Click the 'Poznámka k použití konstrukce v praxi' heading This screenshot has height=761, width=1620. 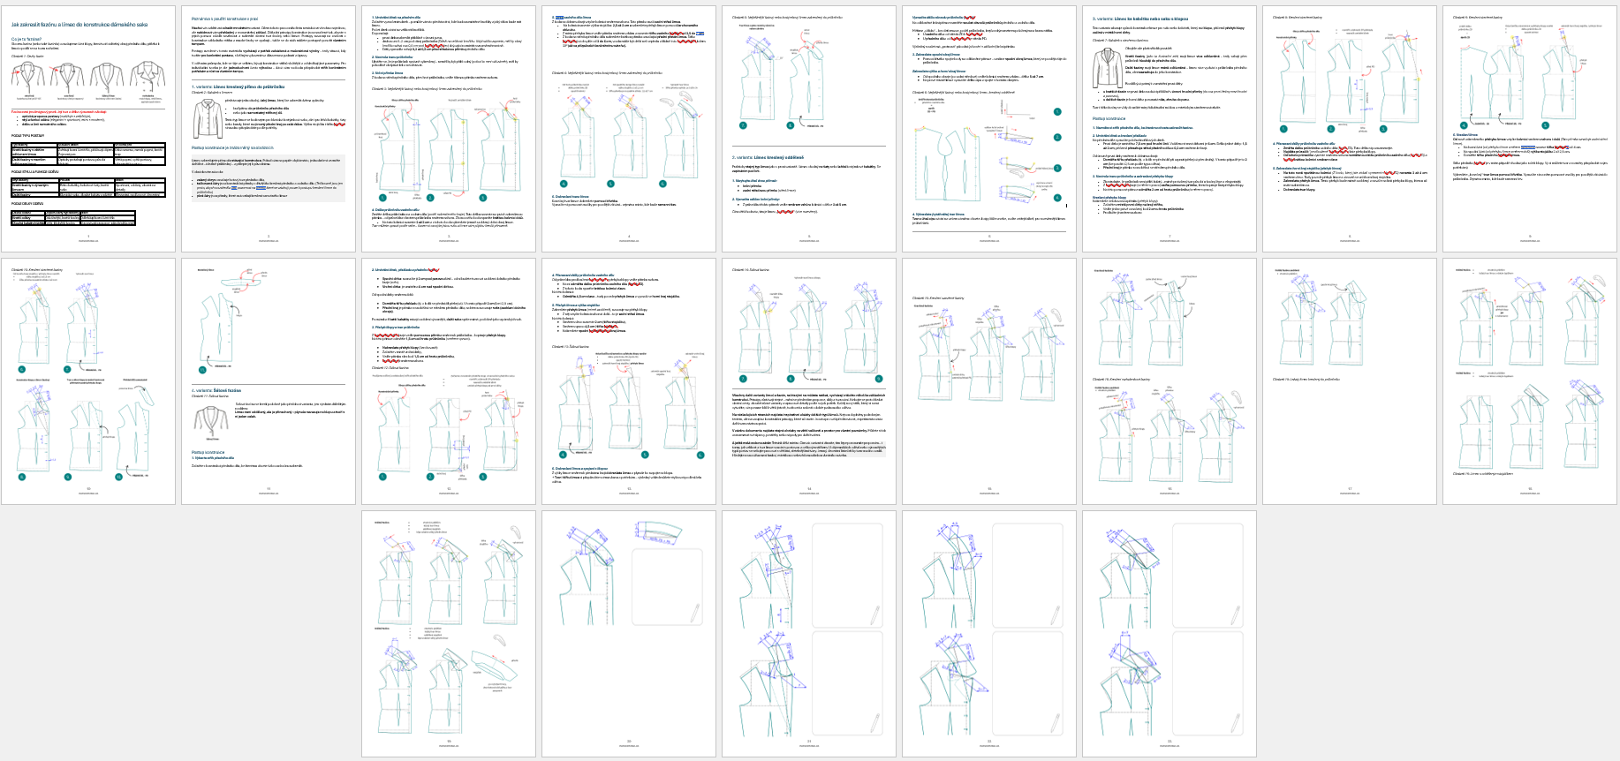pos(226,19)
